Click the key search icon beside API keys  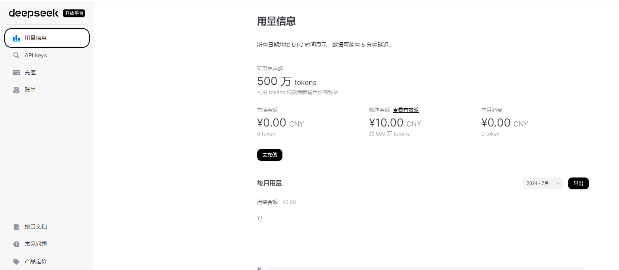(16, 55)
